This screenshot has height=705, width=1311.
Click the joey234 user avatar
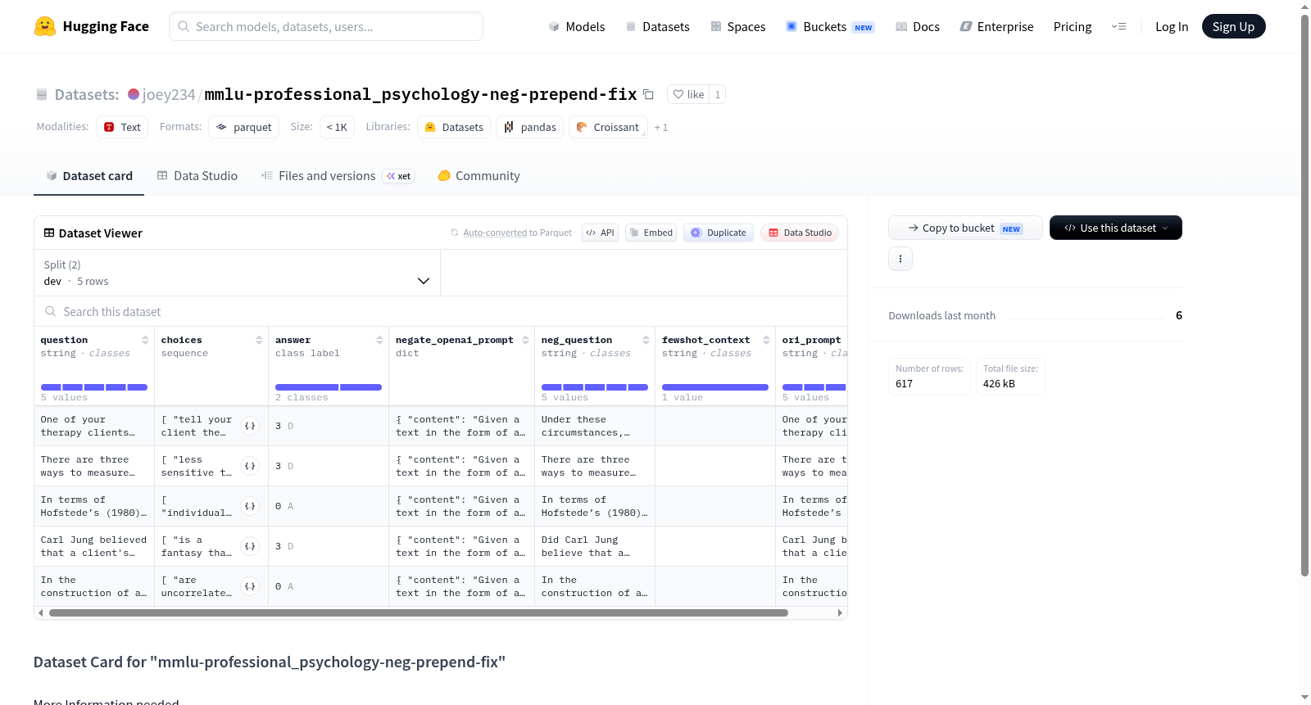(x=134, y=94)
